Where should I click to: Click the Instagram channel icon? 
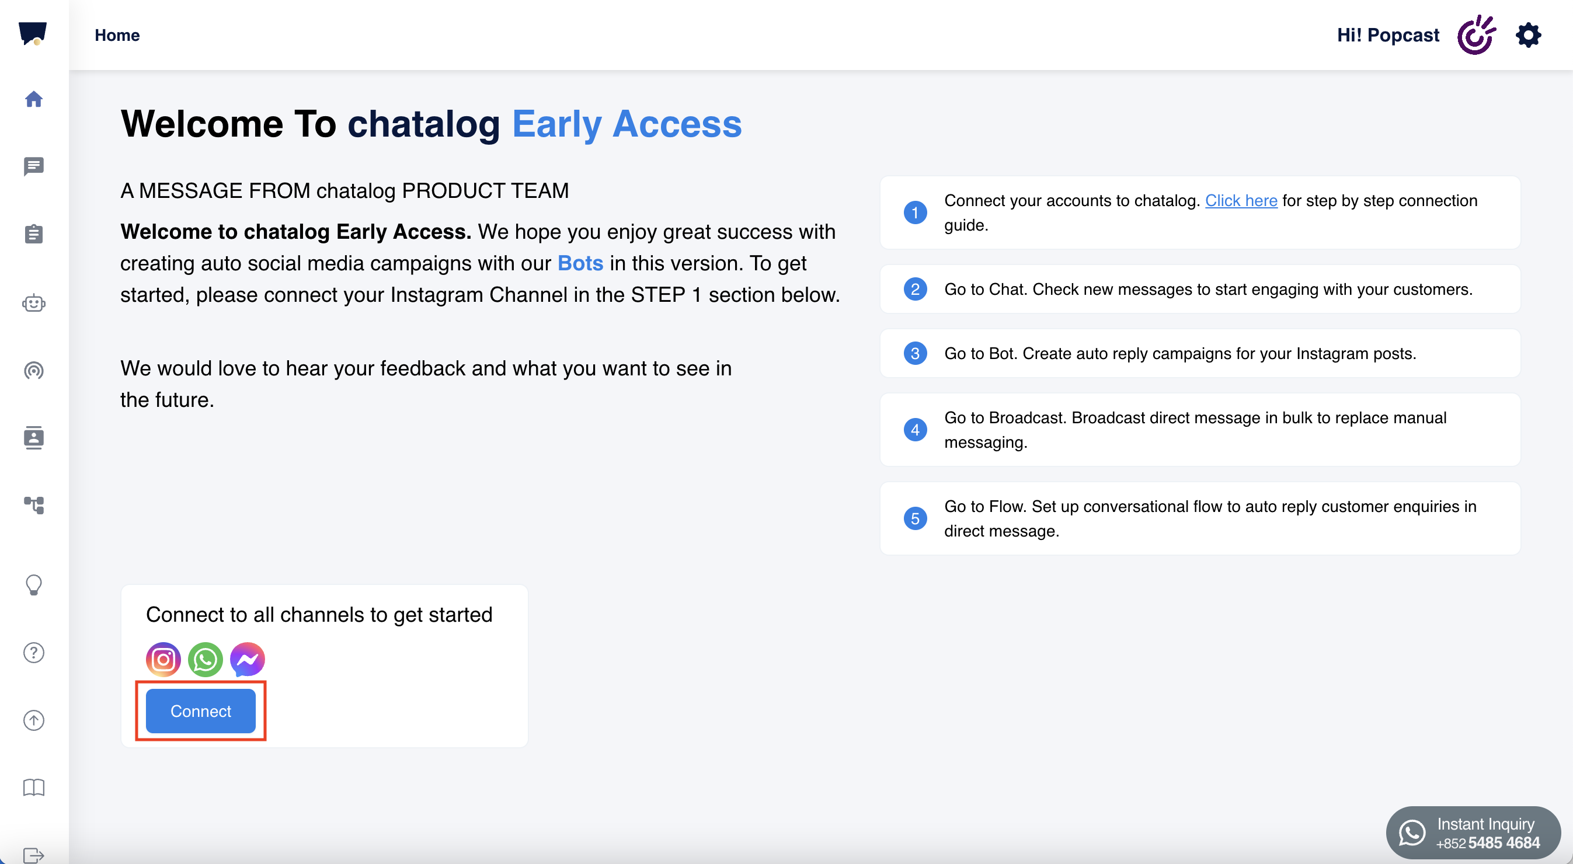(163, 660)
